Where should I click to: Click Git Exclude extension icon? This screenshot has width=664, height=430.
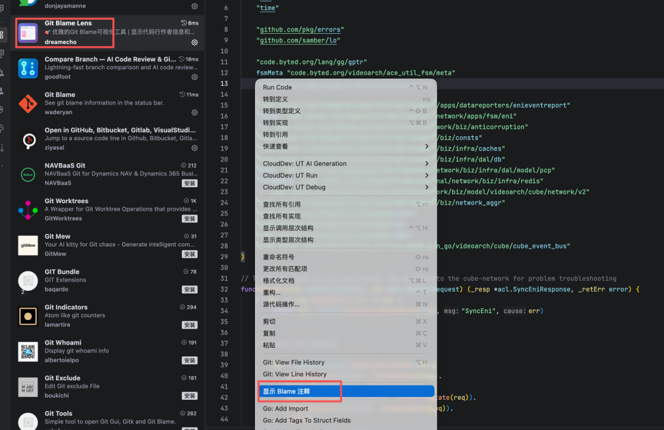[28, 387]
